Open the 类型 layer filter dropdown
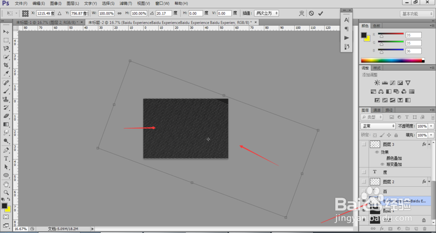The height and width of the screenshot is (233, 436). tap(371, 117)
